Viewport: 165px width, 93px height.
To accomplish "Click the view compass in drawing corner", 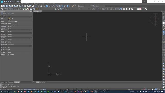I will pos(155,19).
